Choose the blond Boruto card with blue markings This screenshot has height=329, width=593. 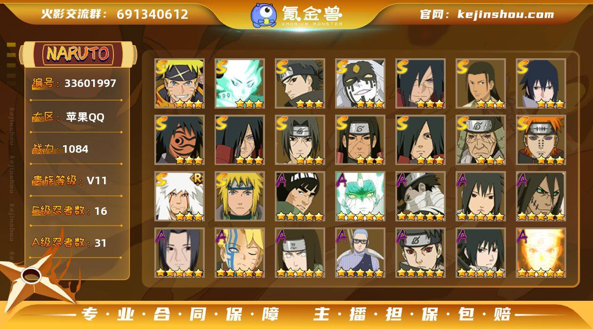240,253
